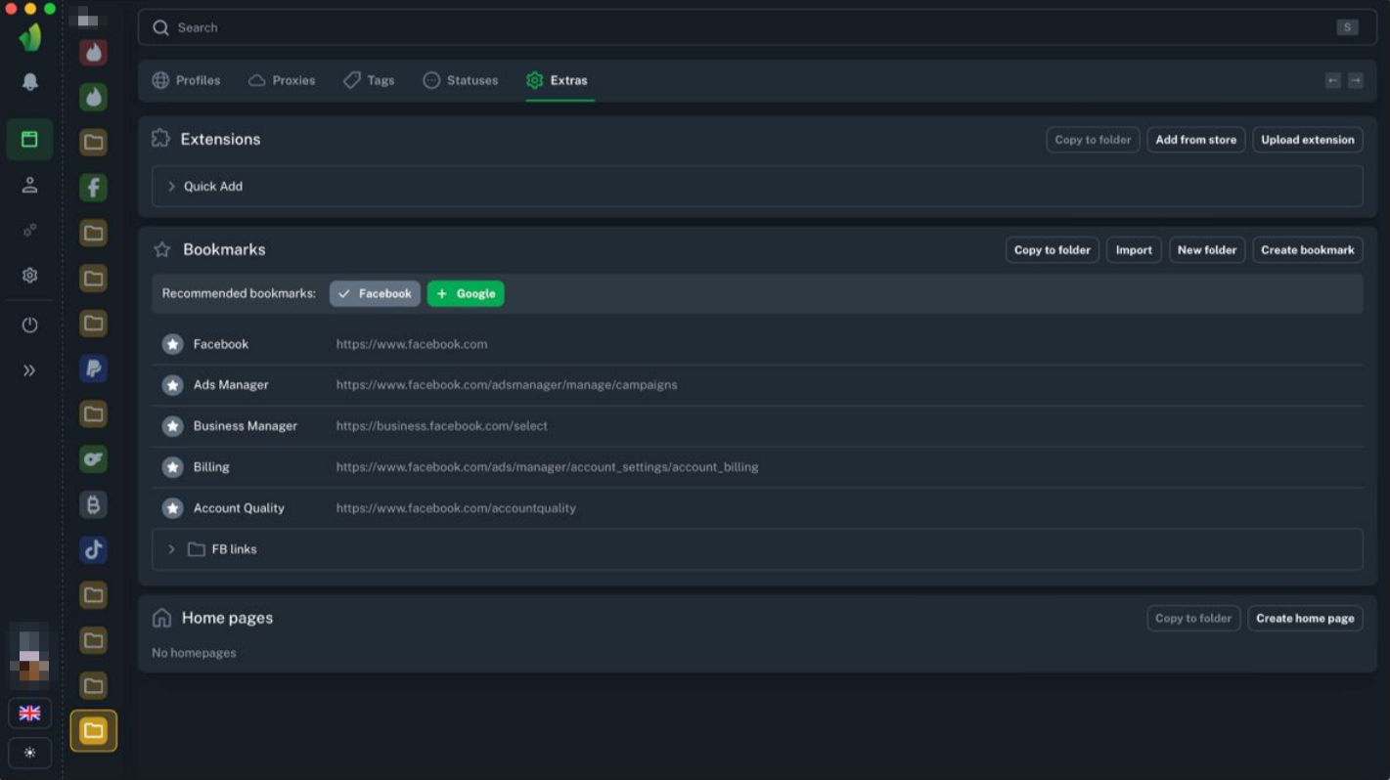Viewport: 1390px width, 780px height.
Task: Select the highlighted yellow folder icon
Action: click(x=94, y=731)
